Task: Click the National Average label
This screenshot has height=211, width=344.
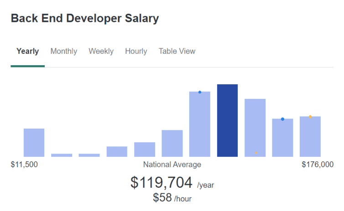Action: (172, 165)
